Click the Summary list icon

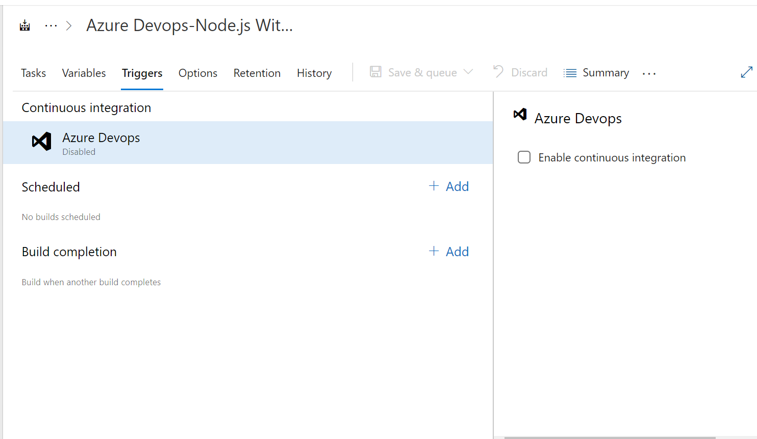click(569, 72)
